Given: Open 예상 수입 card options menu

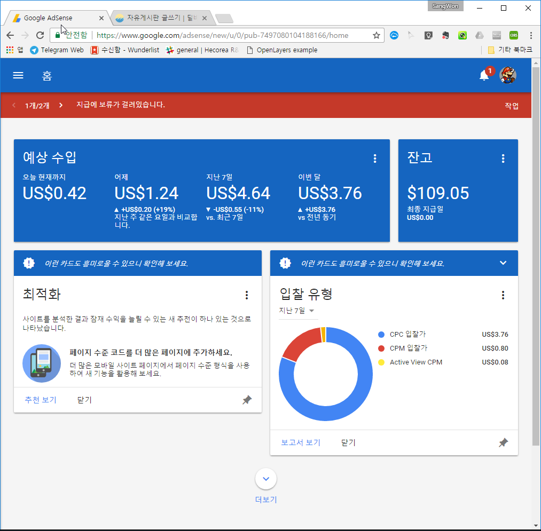Looking at the screenshot, I should click(375, 158).
